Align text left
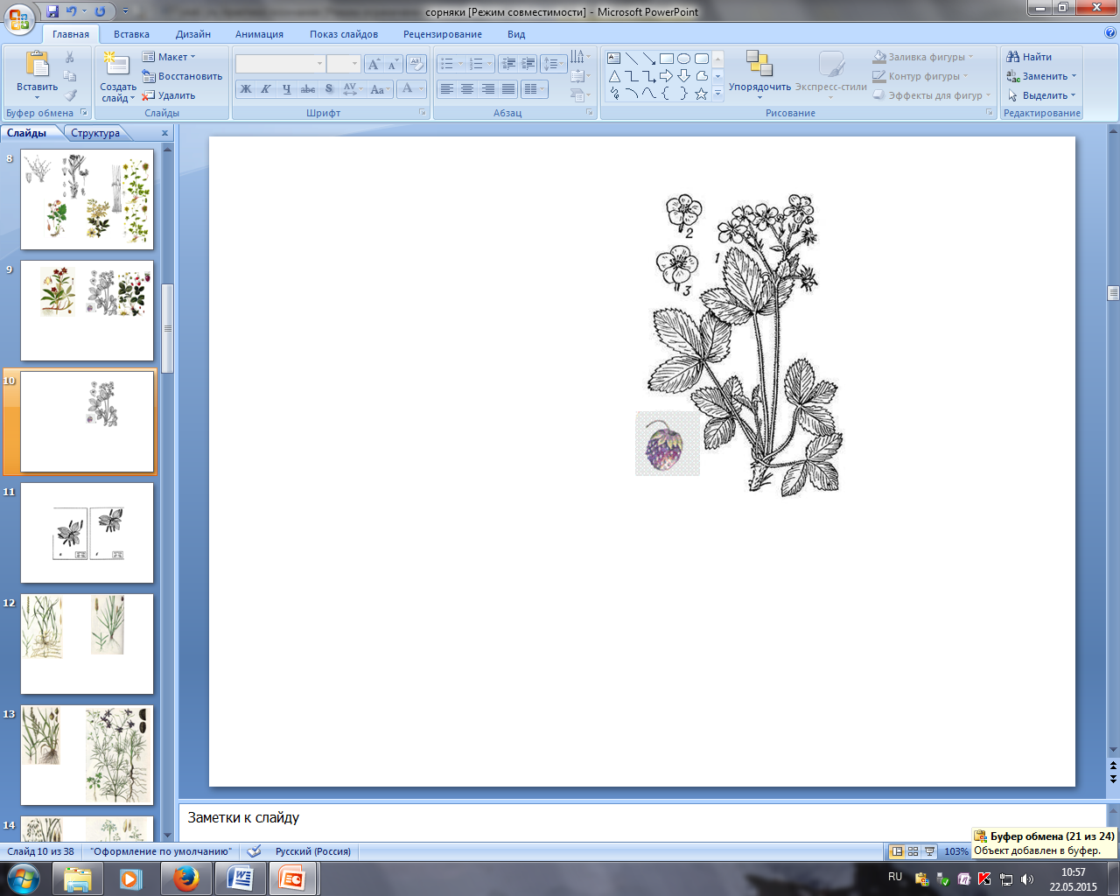This screenshot has width=1120, height=896. click(446, 89)
